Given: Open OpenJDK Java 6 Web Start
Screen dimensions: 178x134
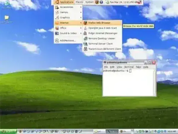Looking at the screenshot, I should pos(102,28).
